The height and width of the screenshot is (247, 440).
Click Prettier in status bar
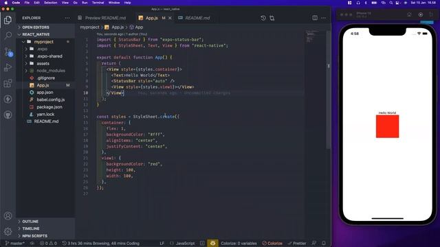coord(297,243)
